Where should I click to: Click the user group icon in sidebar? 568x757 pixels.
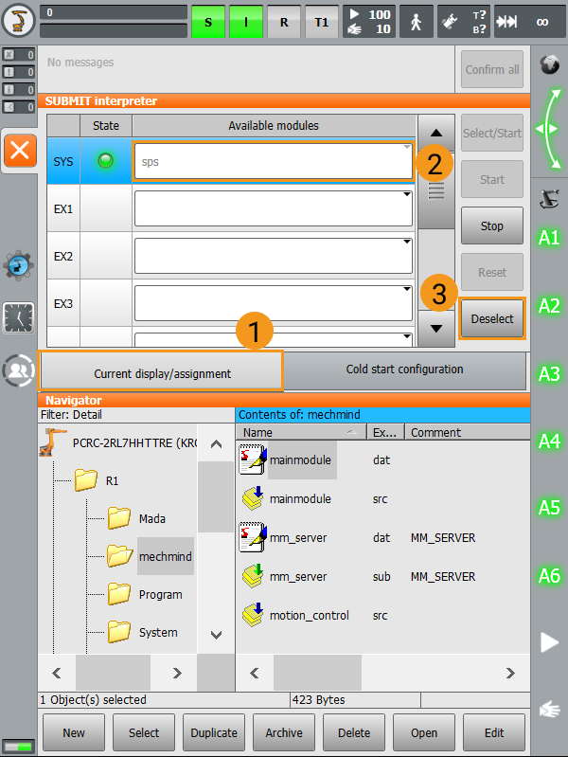pyautogui.click(x=19, y=370)
